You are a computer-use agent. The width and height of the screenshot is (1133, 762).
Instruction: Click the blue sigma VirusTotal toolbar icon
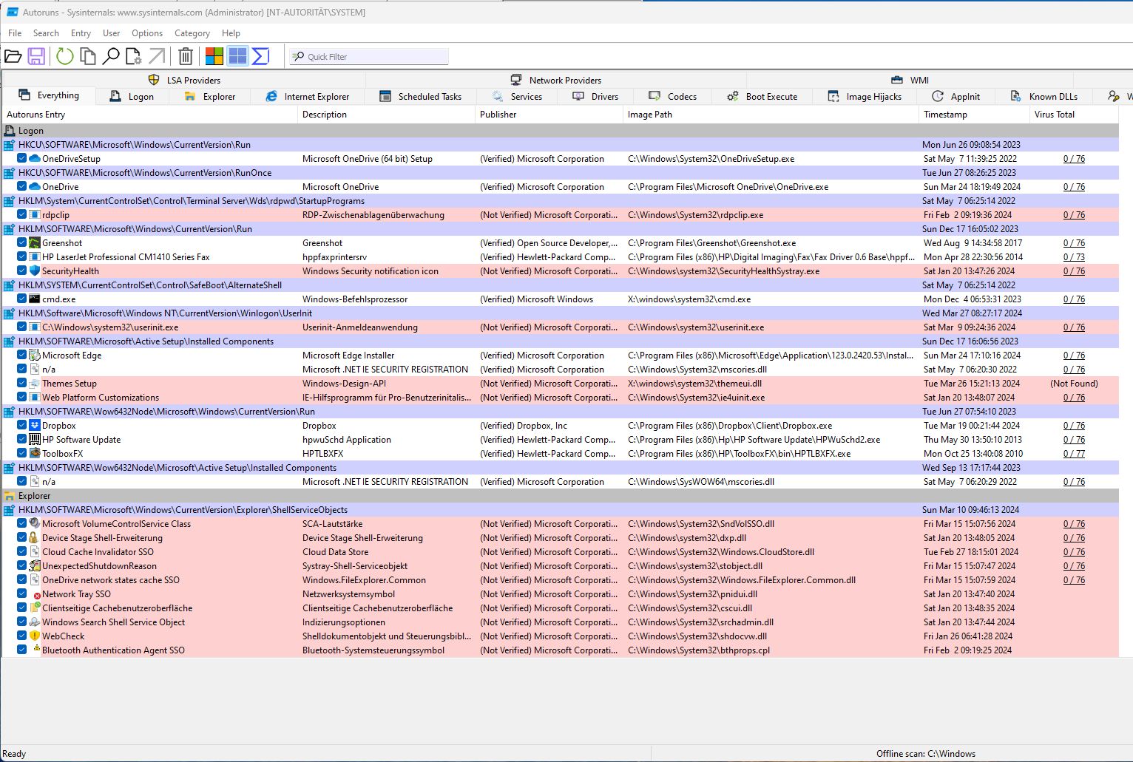coord(260,56)
